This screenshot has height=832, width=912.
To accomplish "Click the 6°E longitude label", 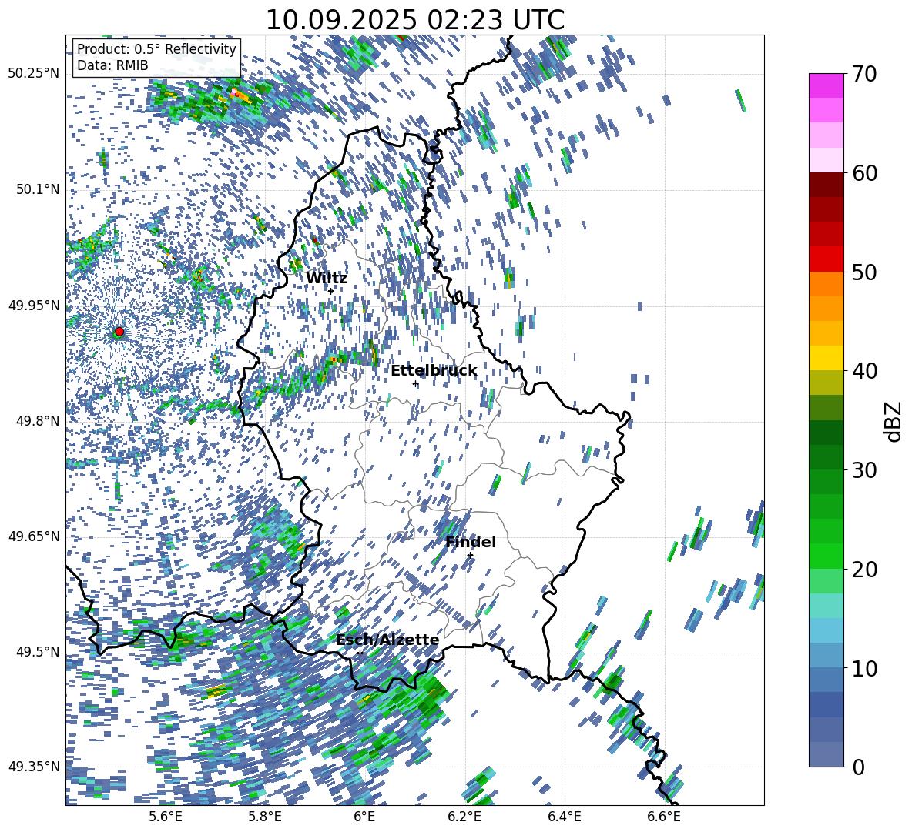I will click(364, 817).
